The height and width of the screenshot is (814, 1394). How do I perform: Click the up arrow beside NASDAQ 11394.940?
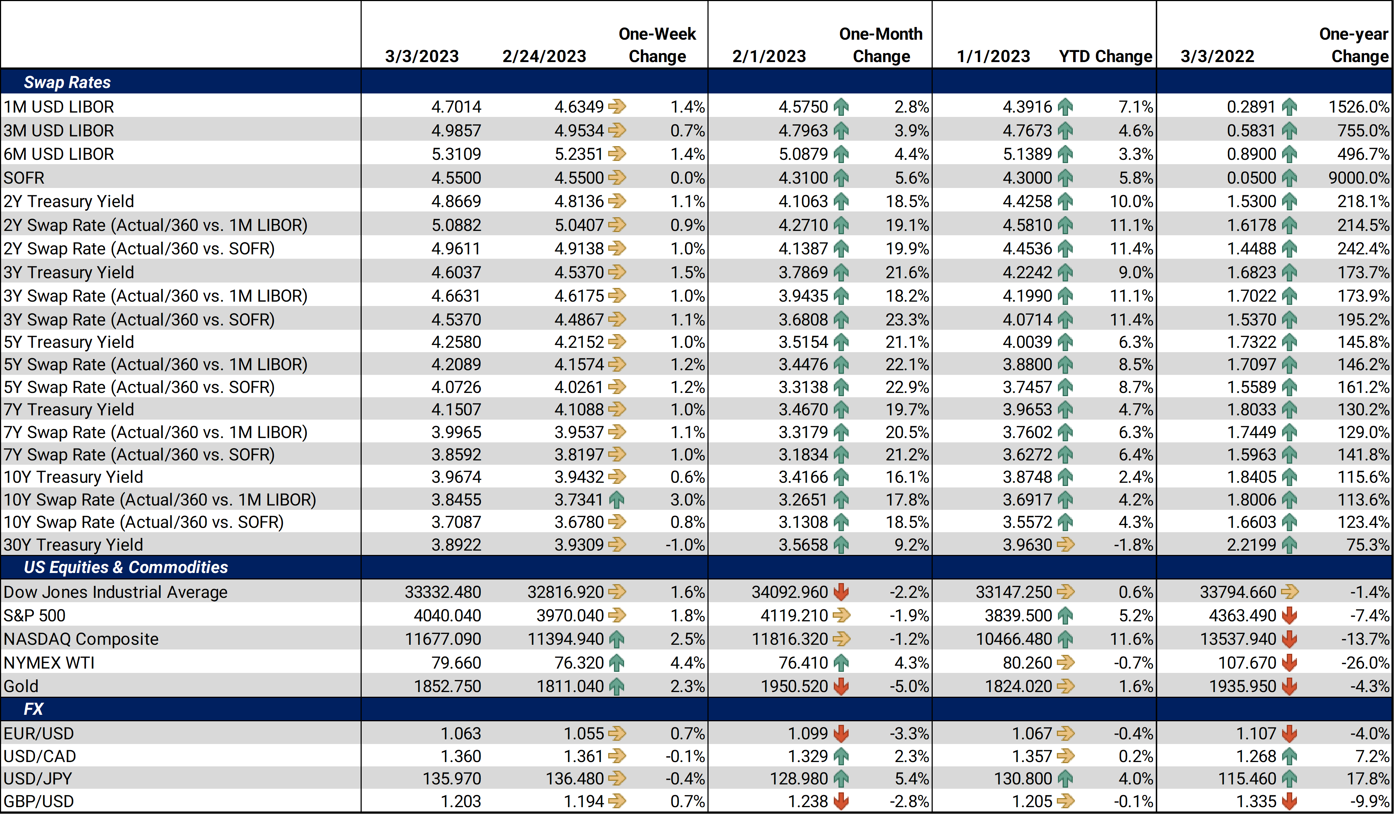click(617, 639)
